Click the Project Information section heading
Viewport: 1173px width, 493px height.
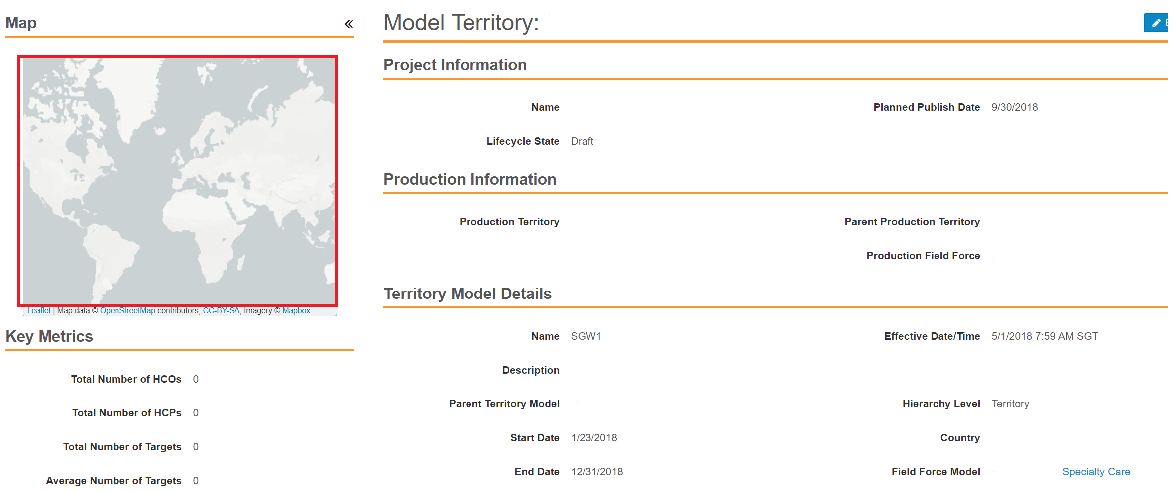tap(455, 65)
